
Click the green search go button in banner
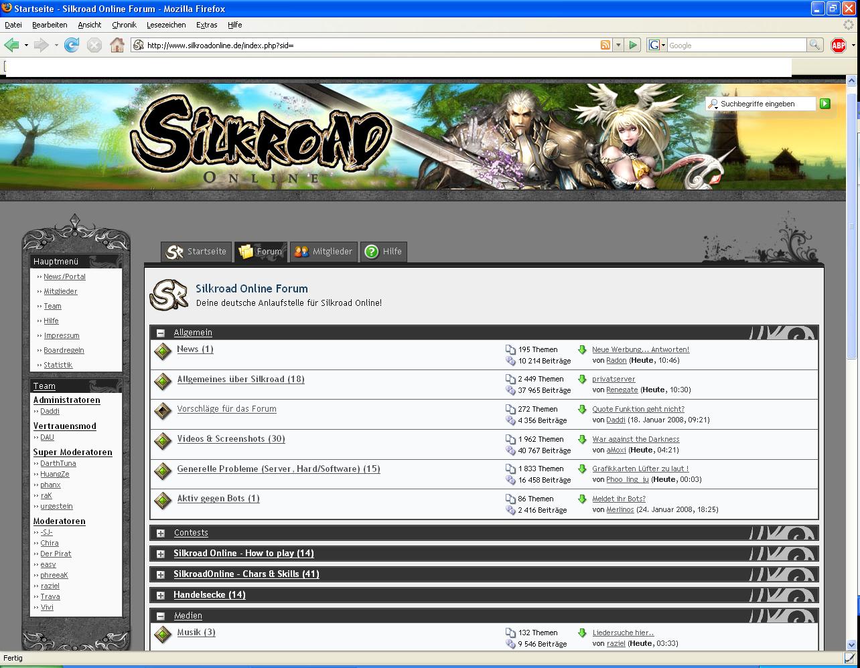pos(825,104)
